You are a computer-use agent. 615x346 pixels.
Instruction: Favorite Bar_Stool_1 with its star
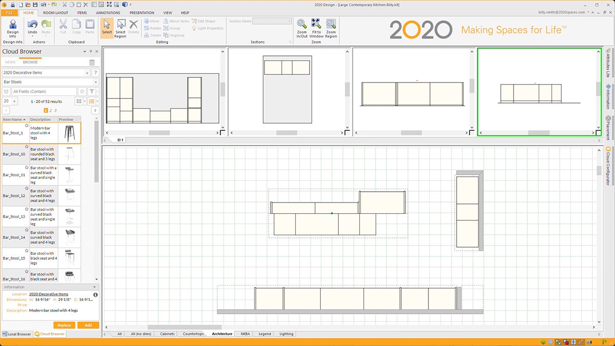(x=27, y=126)
